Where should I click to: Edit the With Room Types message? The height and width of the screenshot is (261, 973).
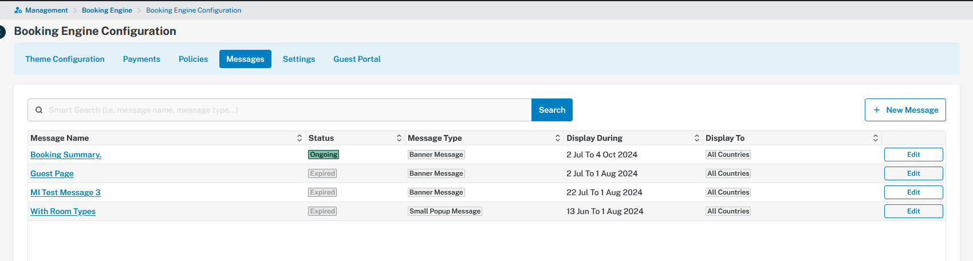(x=913, y=211)
